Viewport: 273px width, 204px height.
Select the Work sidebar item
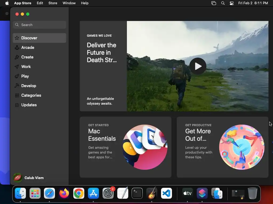[39, 66]
